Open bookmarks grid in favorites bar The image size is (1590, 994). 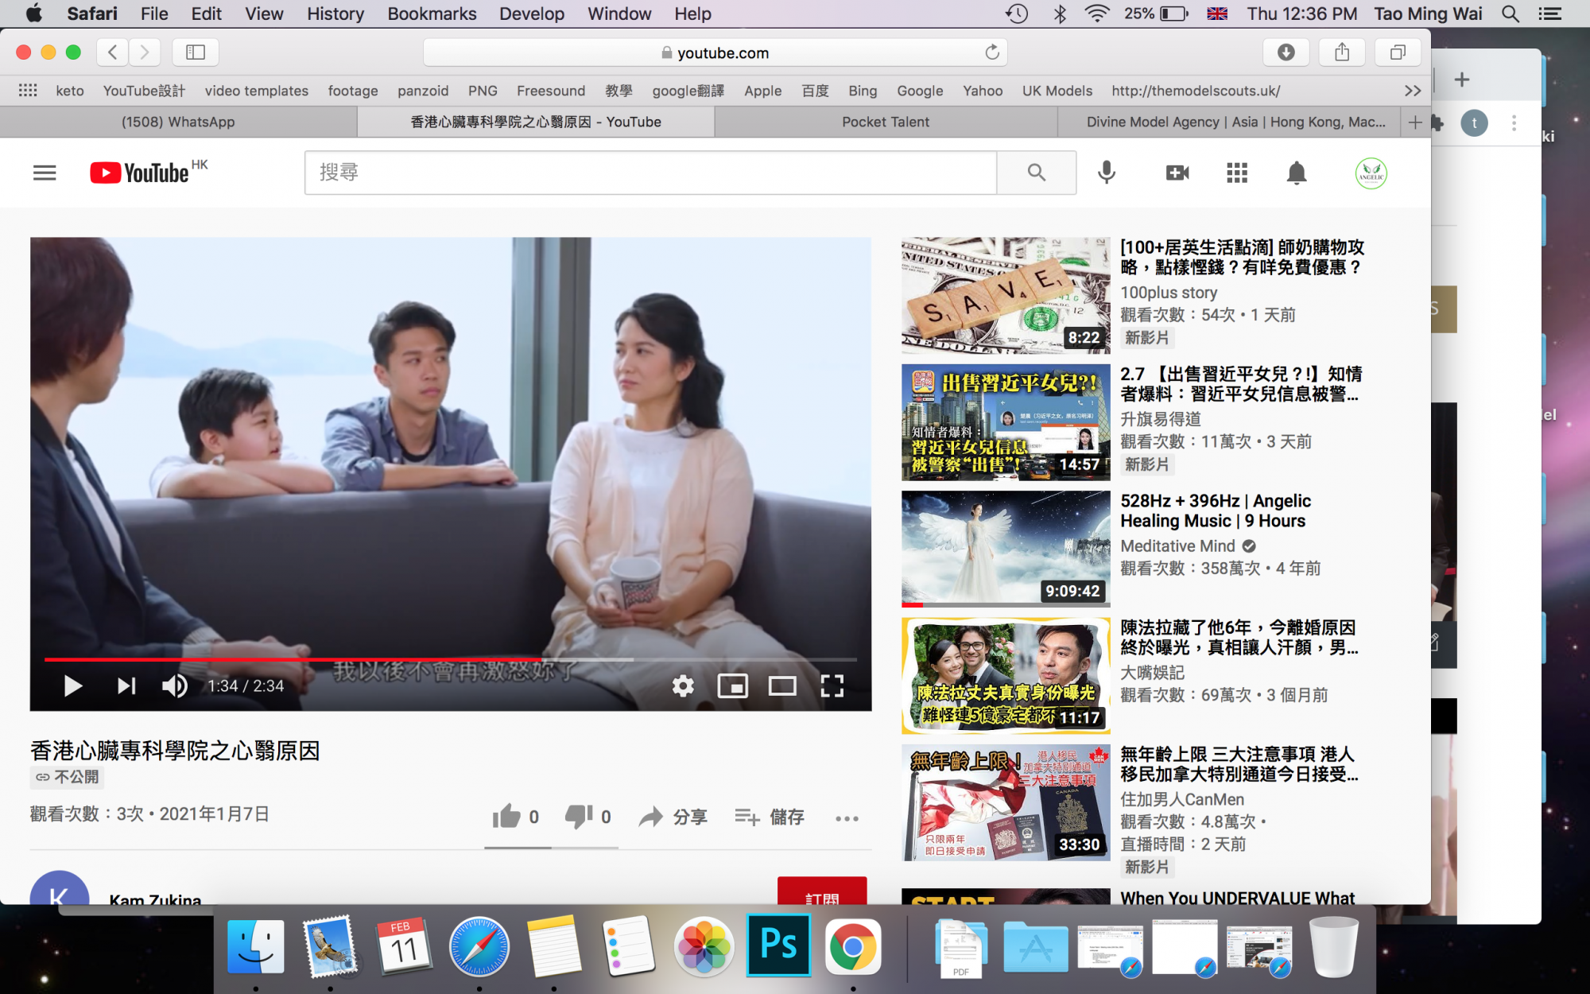click(28, 91)
